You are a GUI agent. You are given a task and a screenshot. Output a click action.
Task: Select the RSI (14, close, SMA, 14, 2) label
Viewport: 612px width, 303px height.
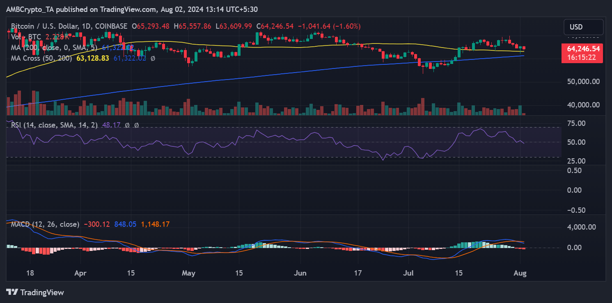[x=54, y=125]
